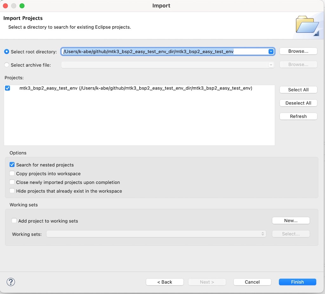
Task: Create a new working set
Action: coord(290,220)
